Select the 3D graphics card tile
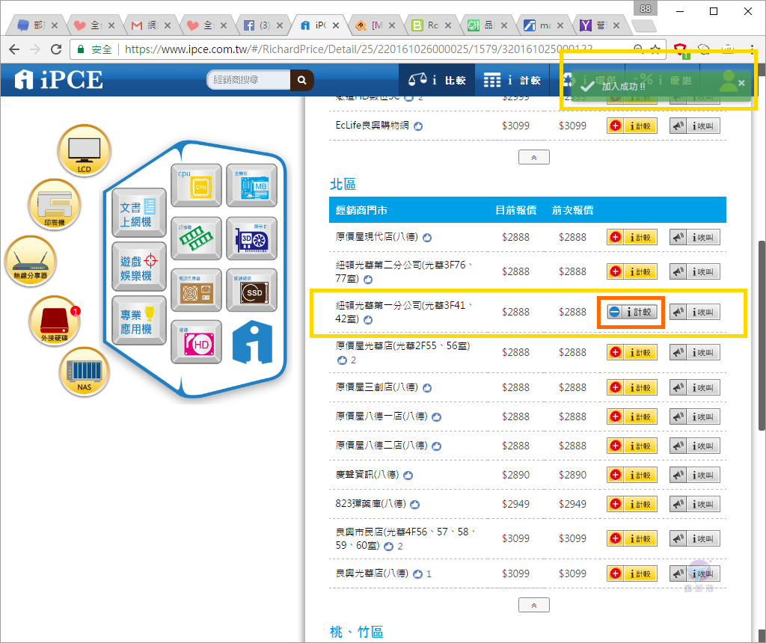766x643 pixels. click(251, 239)
